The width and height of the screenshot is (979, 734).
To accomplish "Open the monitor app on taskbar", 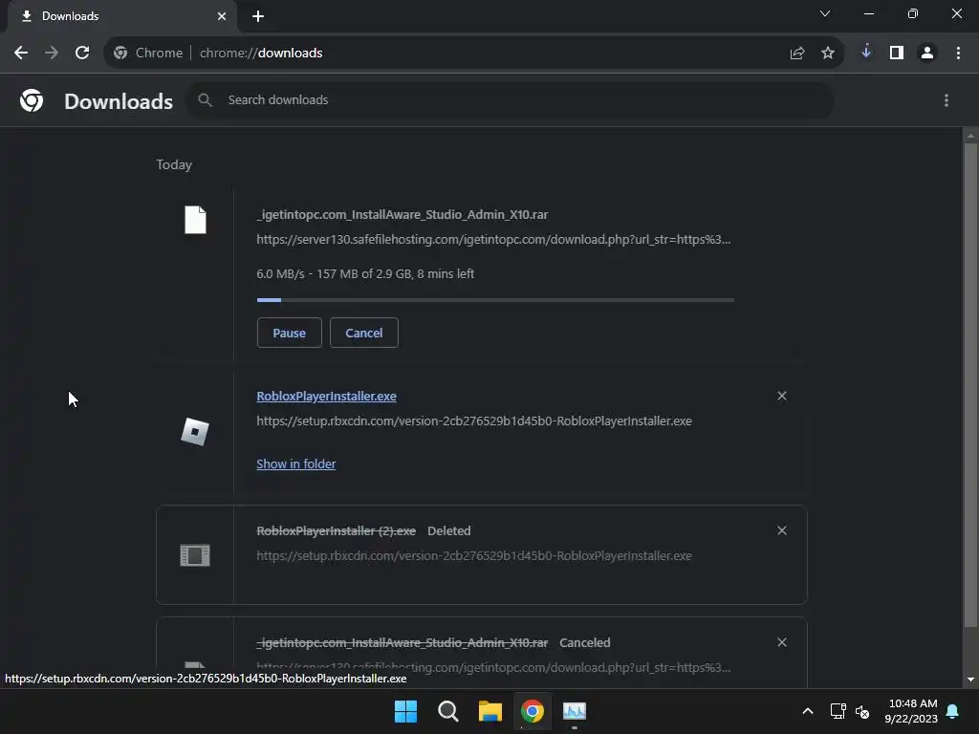I will click(575, 711).
